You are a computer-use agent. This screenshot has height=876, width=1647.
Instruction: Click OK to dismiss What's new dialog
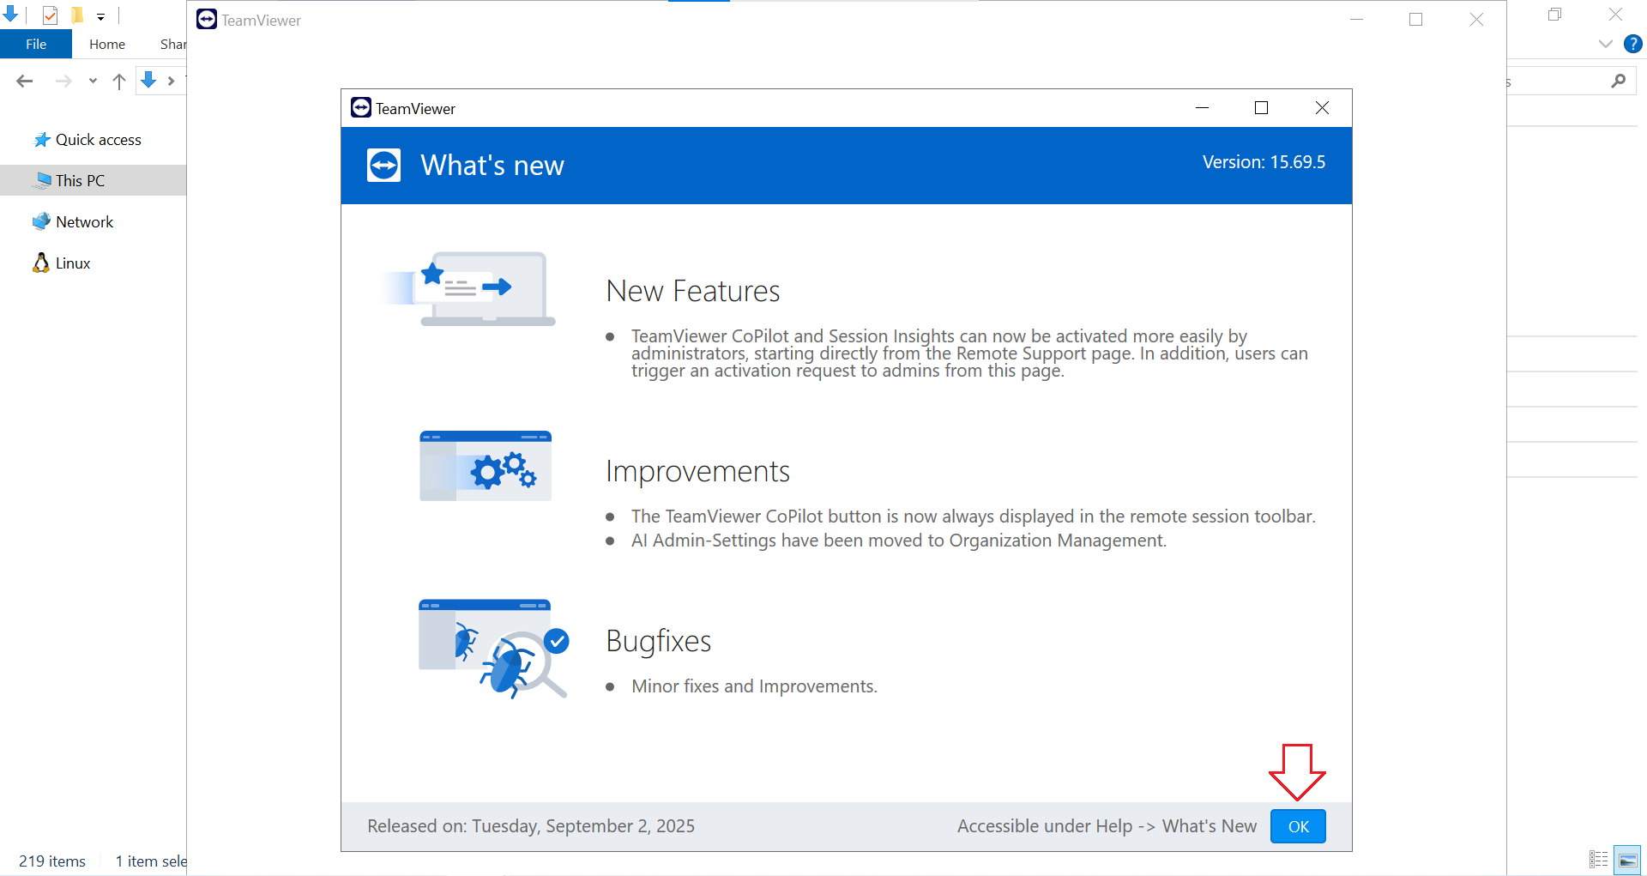(x=1297, y=826)
